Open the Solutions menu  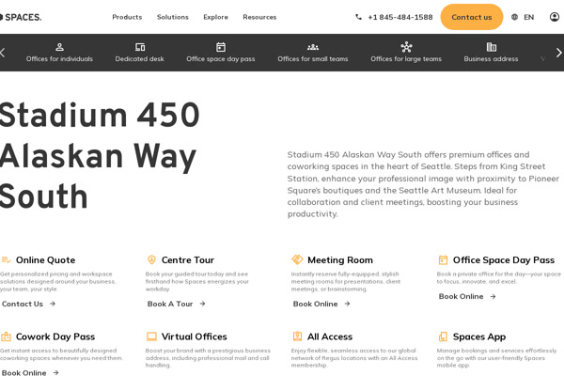(172, 17)
